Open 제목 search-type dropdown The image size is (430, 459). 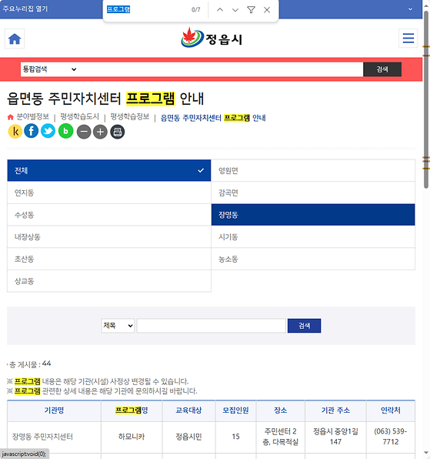[x=118, y=326]
